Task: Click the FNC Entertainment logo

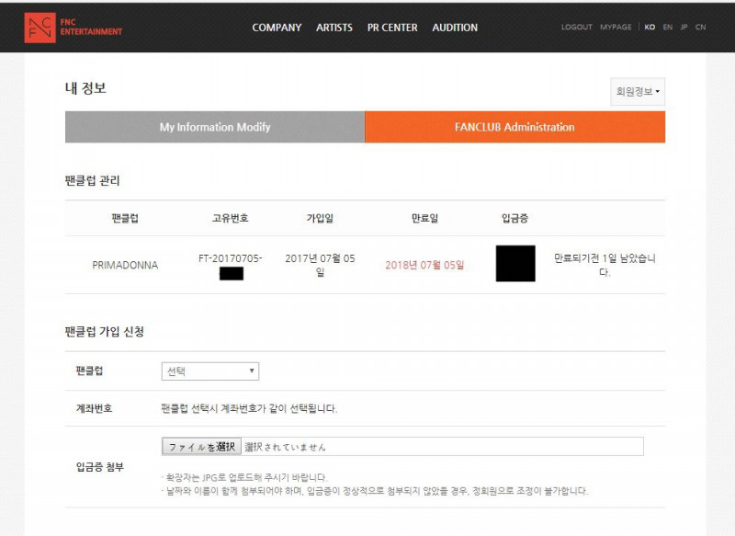Action: coord(73,27)
